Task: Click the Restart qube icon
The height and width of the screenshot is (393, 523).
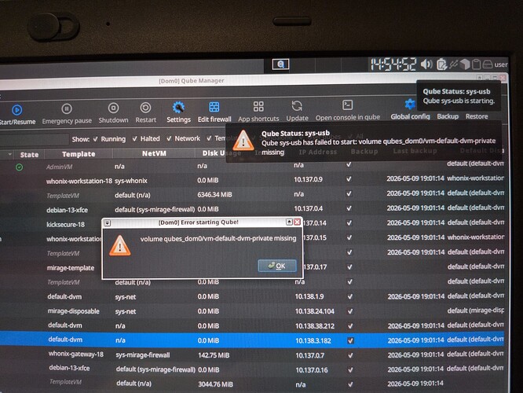Action: [x=145, y=108]
